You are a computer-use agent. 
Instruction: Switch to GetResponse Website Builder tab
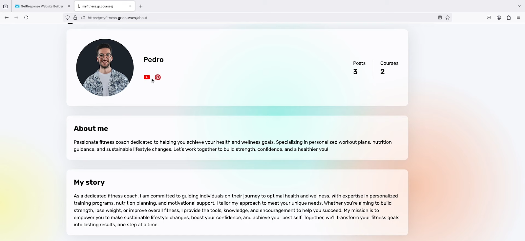(x=40, y=6)
